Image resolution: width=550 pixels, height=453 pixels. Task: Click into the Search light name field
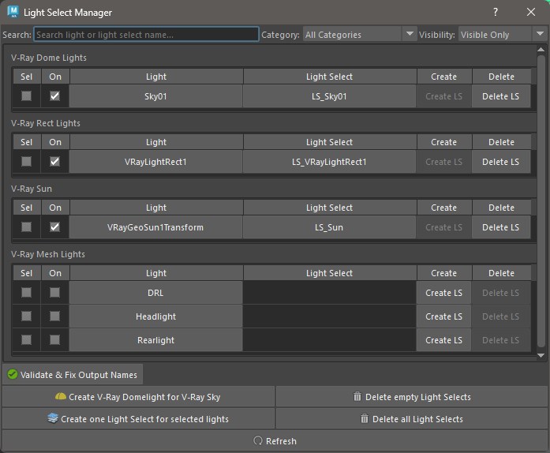pos(146,35)
